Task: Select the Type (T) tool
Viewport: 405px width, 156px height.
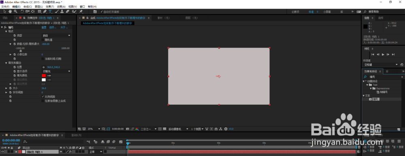Action: tap(50, 12)
